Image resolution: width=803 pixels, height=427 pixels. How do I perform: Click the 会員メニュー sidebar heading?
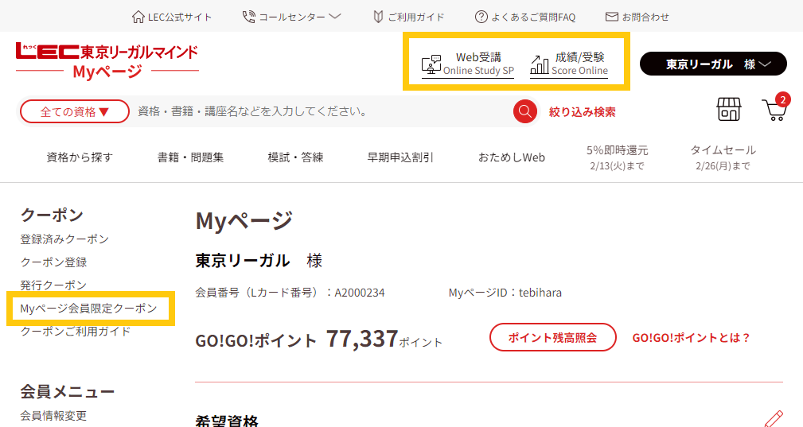pyautogui.click(x=68, y=392)
